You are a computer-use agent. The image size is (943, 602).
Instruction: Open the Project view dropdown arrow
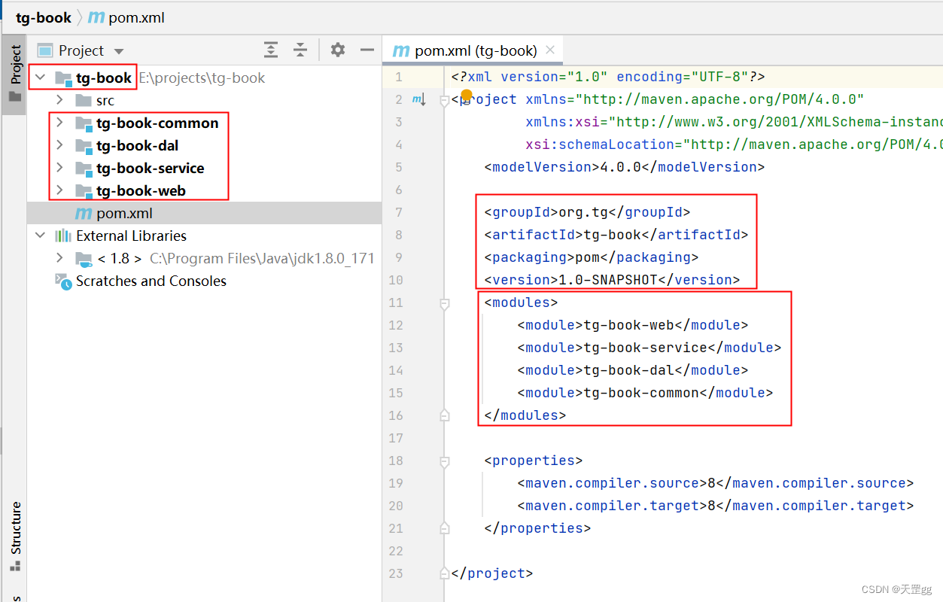coord(118,51)
